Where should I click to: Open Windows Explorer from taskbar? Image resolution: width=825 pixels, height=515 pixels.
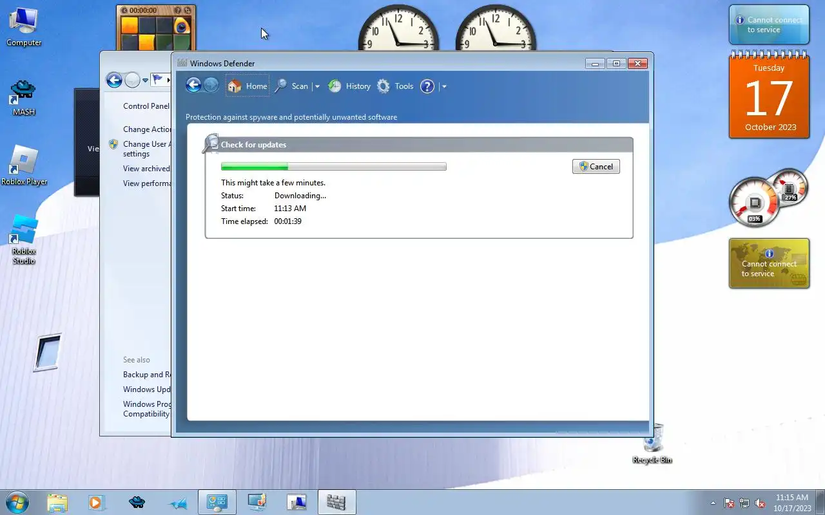(x=57, y=502)
